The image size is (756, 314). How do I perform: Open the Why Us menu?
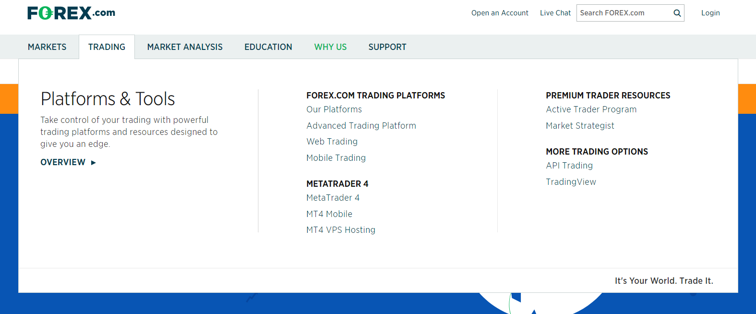330,47
